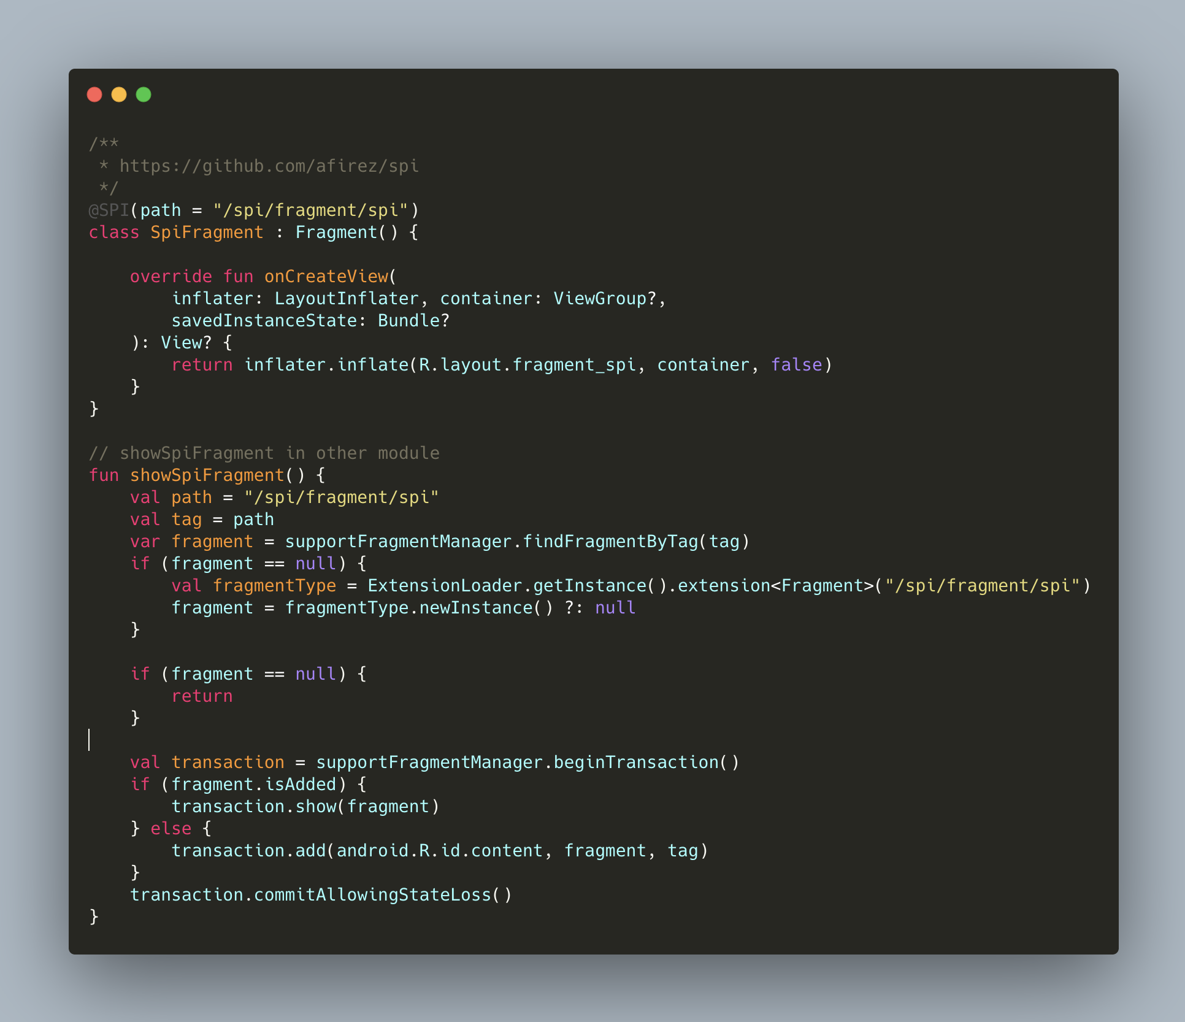This screenshot has height=1022, width=1185.
Task: Click beginTransaction method call
Action: 635,763
